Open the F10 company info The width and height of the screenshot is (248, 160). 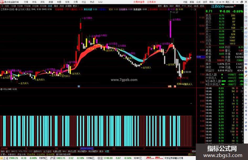click(x=184, y=6)
